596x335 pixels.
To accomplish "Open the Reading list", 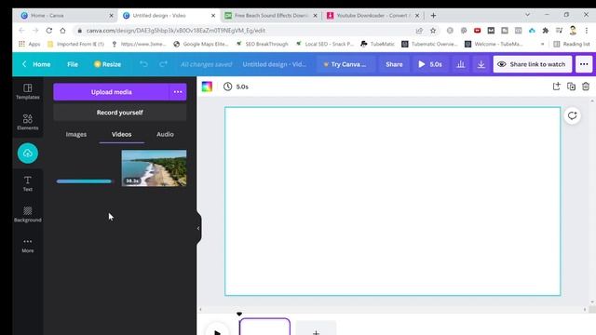I will [x=572, y=44].
